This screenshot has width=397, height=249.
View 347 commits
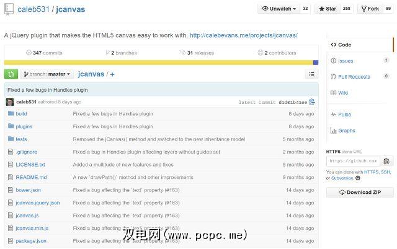pos(44,53)
